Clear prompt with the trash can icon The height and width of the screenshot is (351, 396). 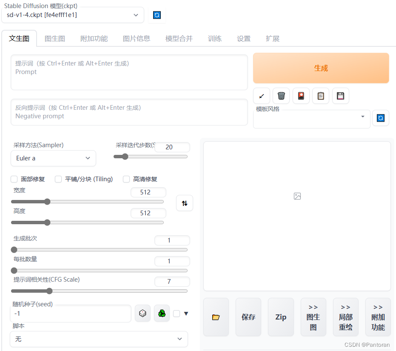281,96
